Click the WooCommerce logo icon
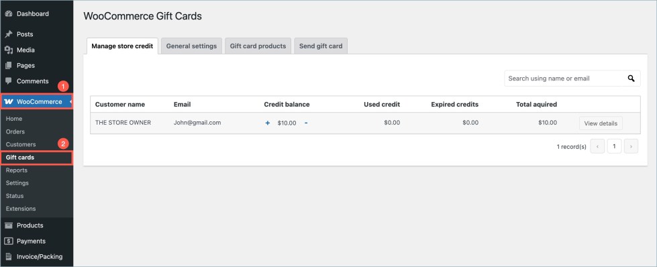This screenshot has width=657, height=267. click(9, 102)
